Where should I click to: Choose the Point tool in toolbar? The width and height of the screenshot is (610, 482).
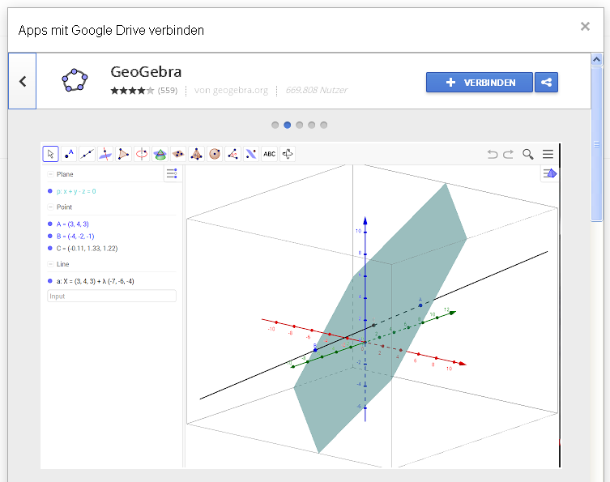[x=69, y=154]
